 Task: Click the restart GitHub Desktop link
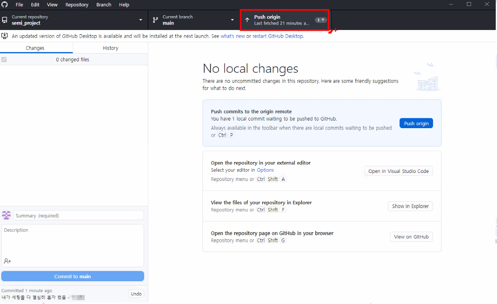click(278, 36)
